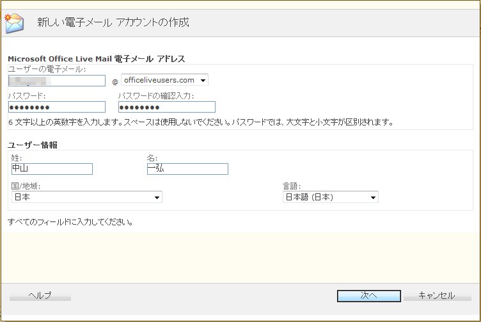Click the ヘルプ button
This screenshot has width=481, height=322.
[40, 295]
